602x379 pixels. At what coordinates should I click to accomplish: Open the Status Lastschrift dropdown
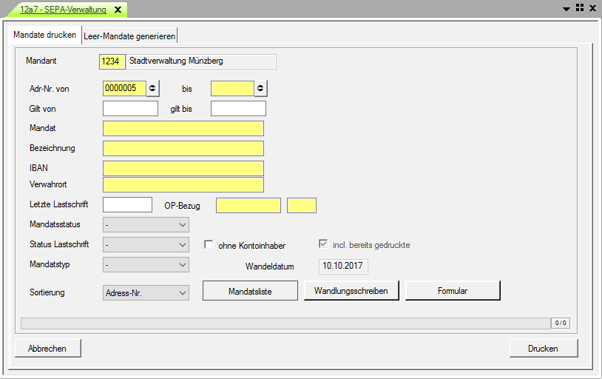(x=146, y=244)
